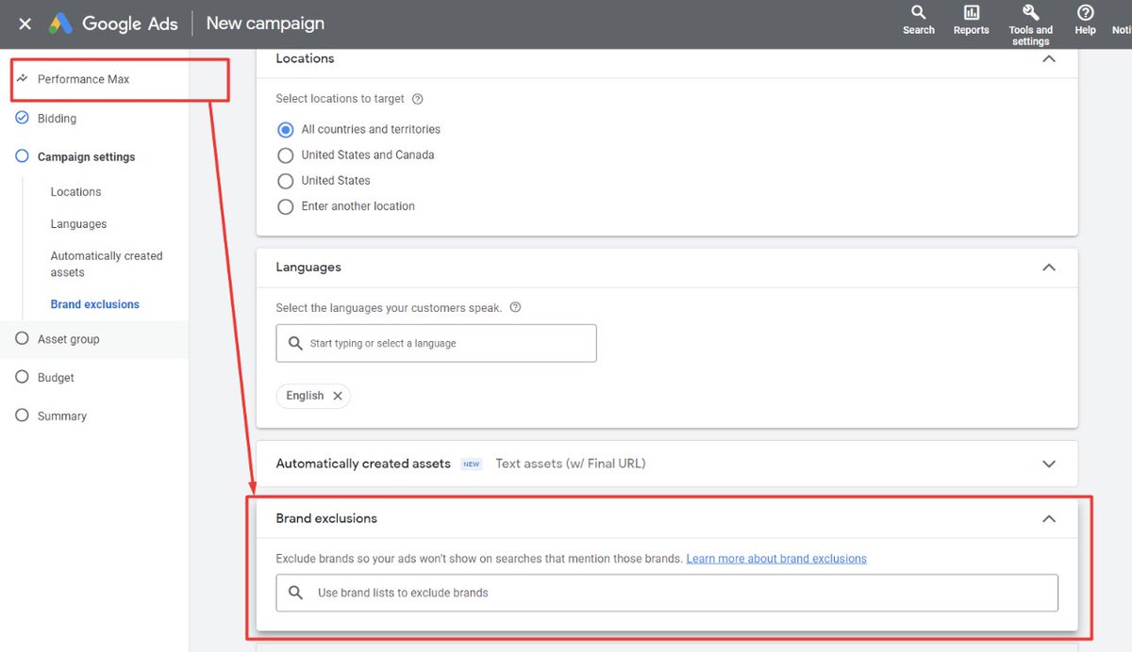Click the brand lists exclusion search field
Viewport: 1132px width, 652px height.
(x=667, y=592)
